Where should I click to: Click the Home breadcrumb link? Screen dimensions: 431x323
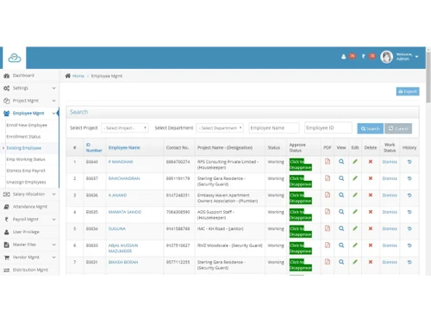point(78,76)
